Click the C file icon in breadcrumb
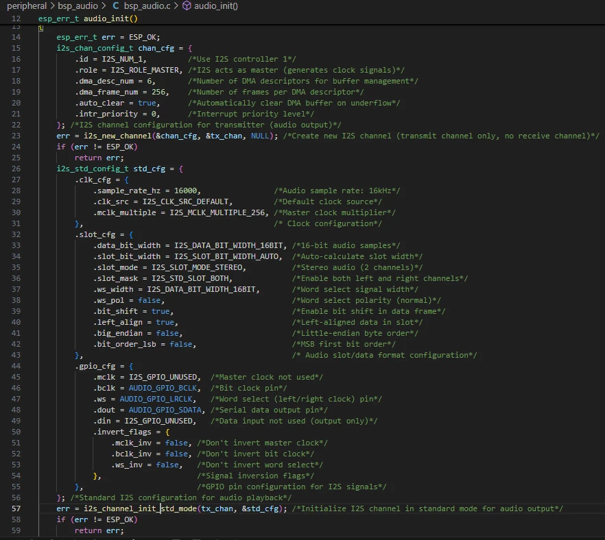Screen dimensions: 605x540 point(115,5)
